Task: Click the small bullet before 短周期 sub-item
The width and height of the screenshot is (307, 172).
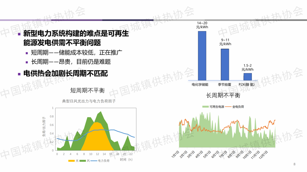Action: coord(27,53)
